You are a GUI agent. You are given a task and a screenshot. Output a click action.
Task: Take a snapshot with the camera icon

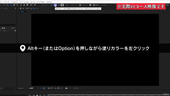click(x=66, y=88)
